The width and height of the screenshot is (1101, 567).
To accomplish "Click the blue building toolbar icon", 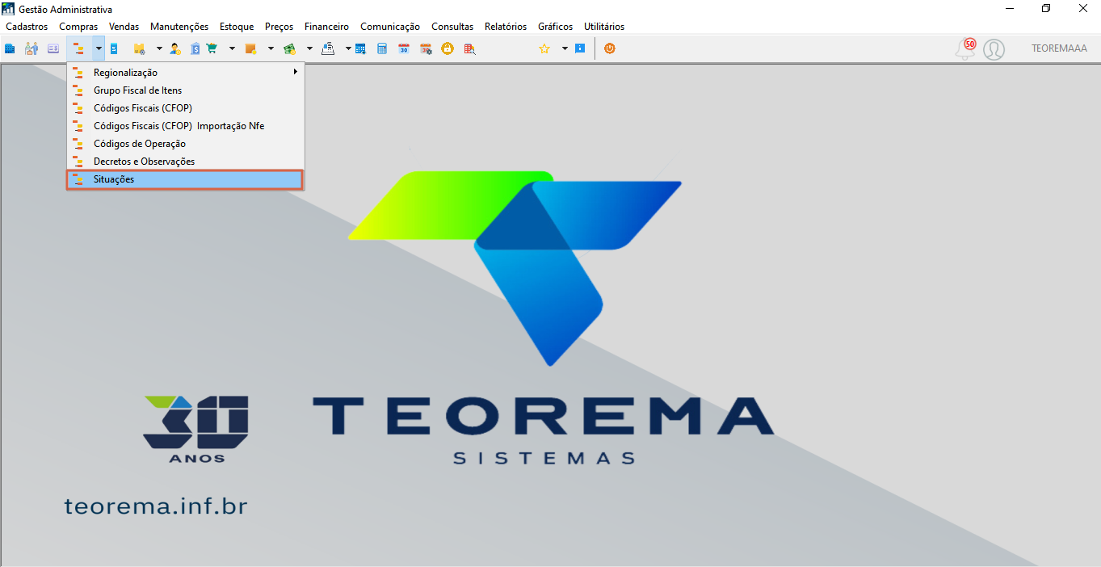I will click(11, 48).
